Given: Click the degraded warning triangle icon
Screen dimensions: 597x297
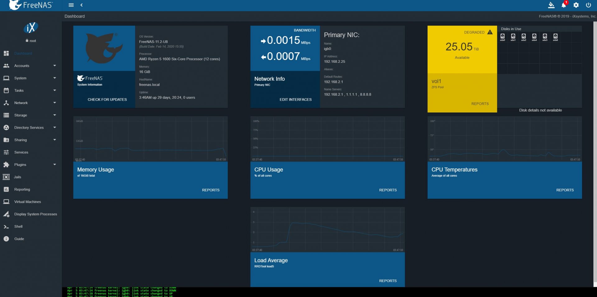Looking at the screenshot, I should 490,32.
